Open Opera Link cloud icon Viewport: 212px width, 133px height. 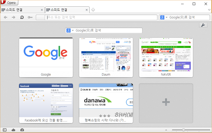[x=13, y=130]
